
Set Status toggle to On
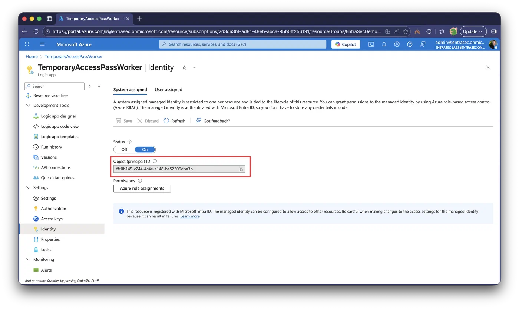point(145,150)
